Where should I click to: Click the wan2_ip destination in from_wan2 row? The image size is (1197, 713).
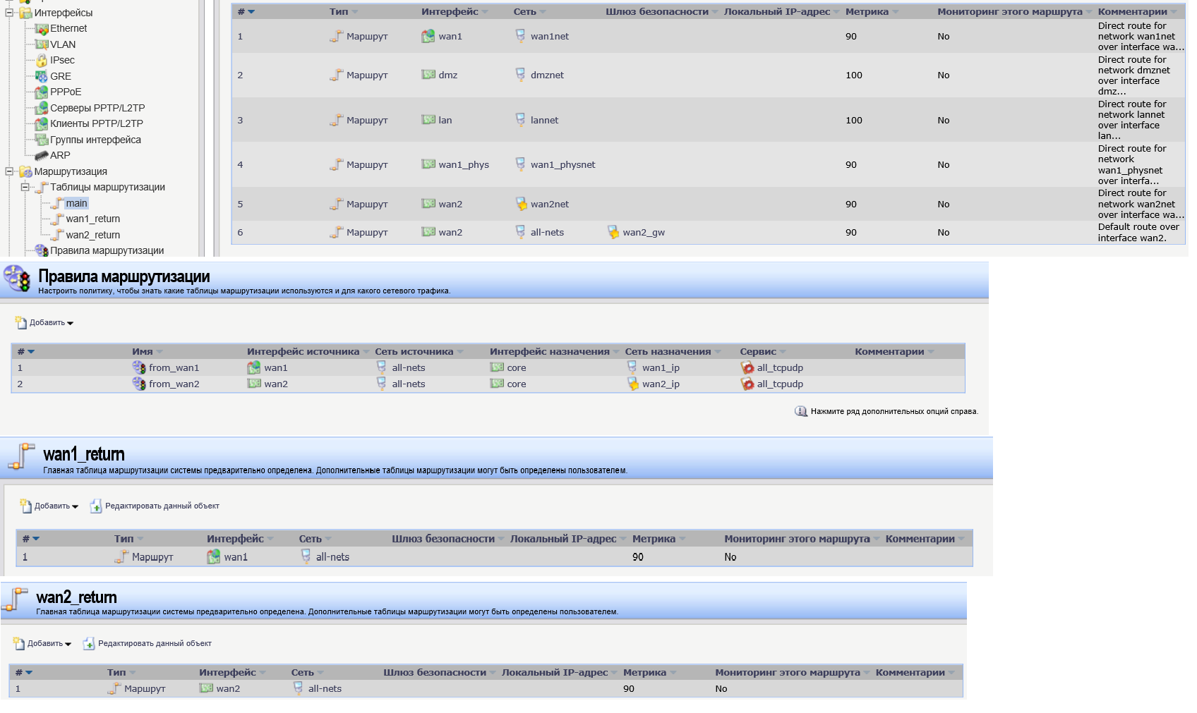[x=661, y=384]
